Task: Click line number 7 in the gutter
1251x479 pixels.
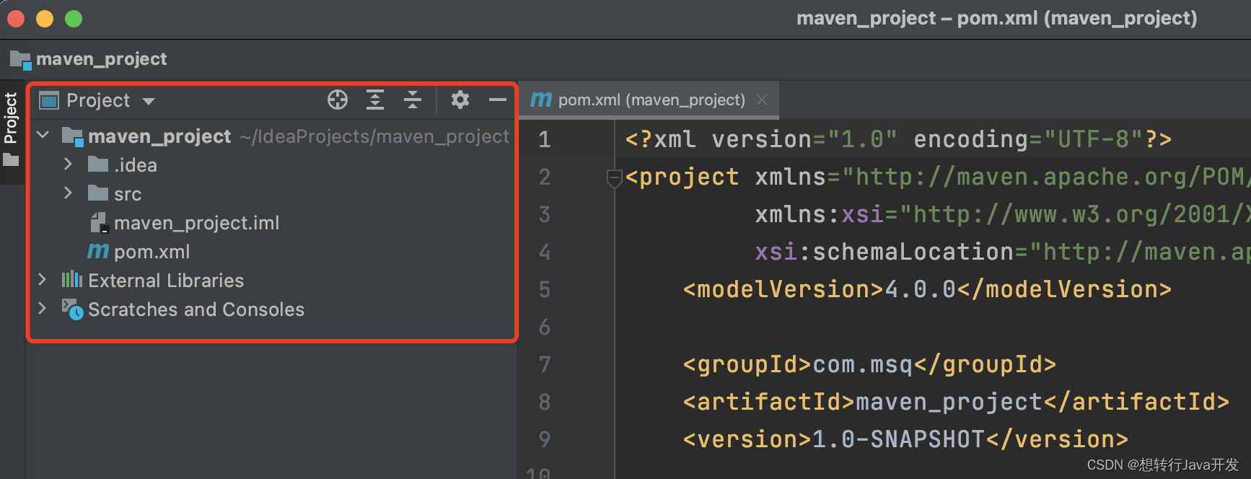Action: click(544, 364)
